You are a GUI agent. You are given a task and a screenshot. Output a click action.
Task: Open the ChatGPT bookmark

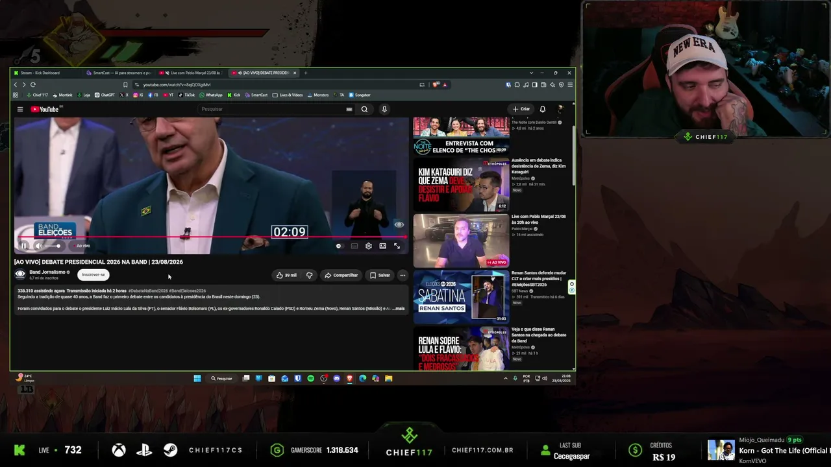[x=105, y=95]
